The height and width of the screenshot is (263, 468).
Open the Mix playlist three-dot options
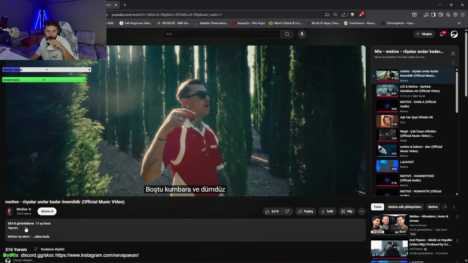coord(453,63)
